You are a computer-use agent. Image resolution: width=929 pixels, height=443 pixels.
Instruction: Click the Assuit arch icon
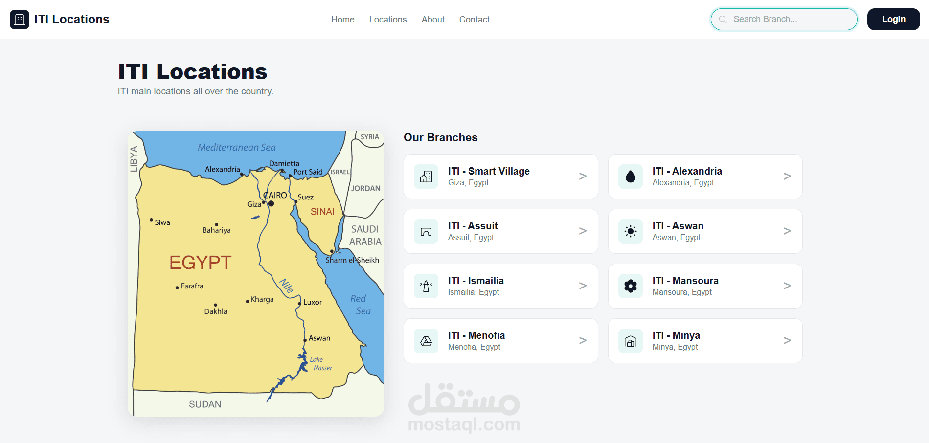click(426, 231)
